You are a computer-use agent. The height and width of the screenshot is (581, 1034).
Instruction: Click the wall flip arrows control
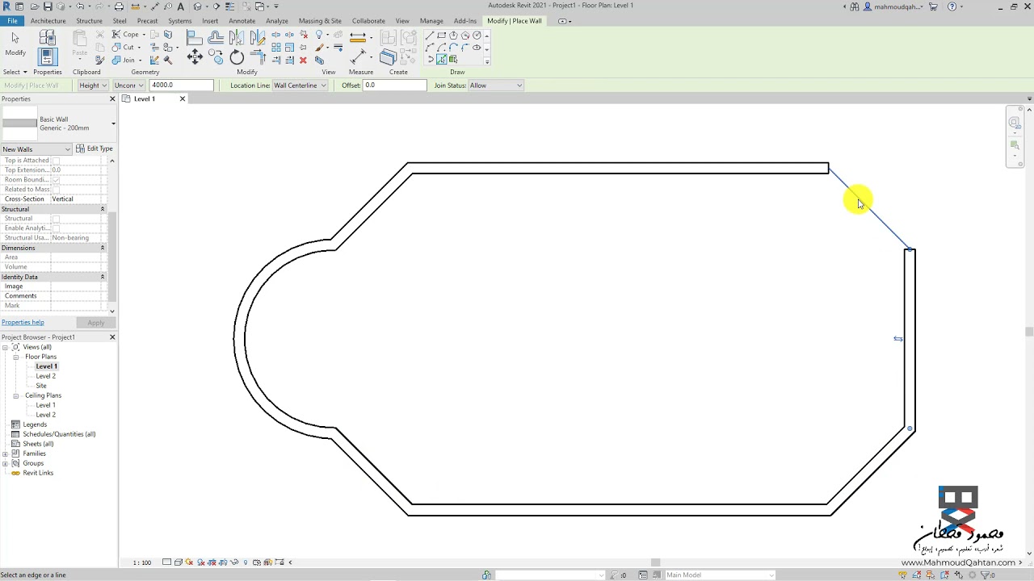click(898, 339)
